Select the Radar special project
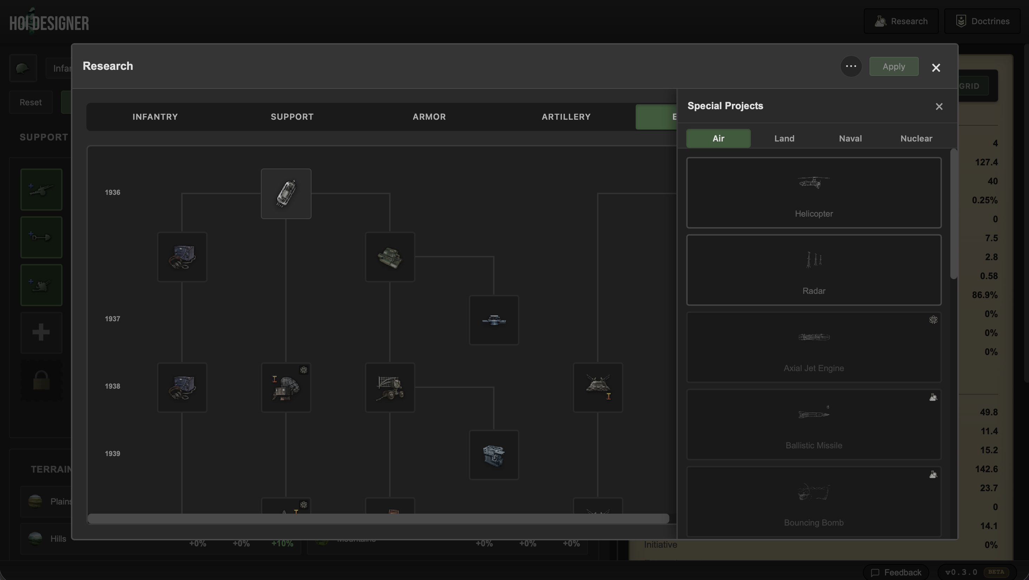This screenshot has height=580, width=1029. tap(814, 270)
